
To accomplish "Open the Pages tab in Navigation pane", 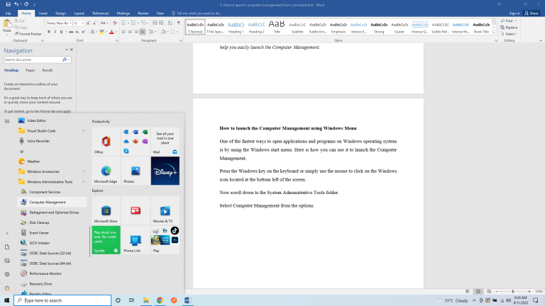I will (x=30, y=70).
